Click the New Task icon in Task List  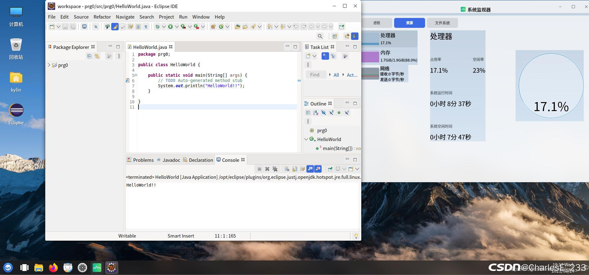pos(308,56)
